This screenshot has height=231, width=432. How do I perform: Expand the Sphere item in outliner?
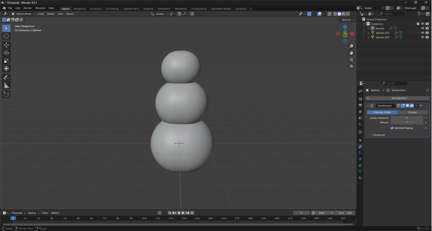pyautogui.click(x=368, y=29)
